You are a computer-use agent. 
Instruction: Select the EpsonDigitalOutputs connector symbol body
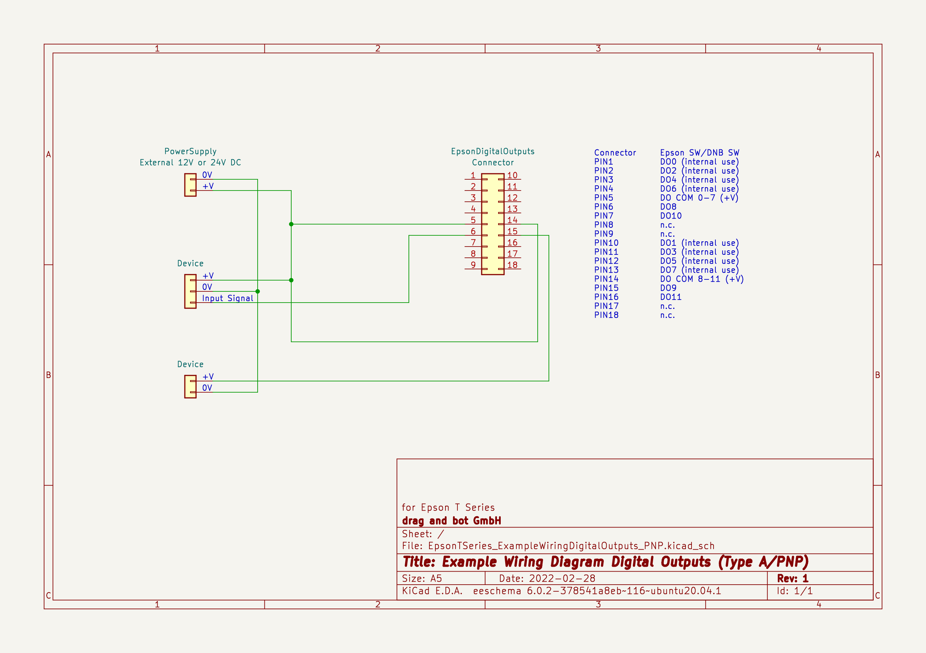click(x=492, y=224)
